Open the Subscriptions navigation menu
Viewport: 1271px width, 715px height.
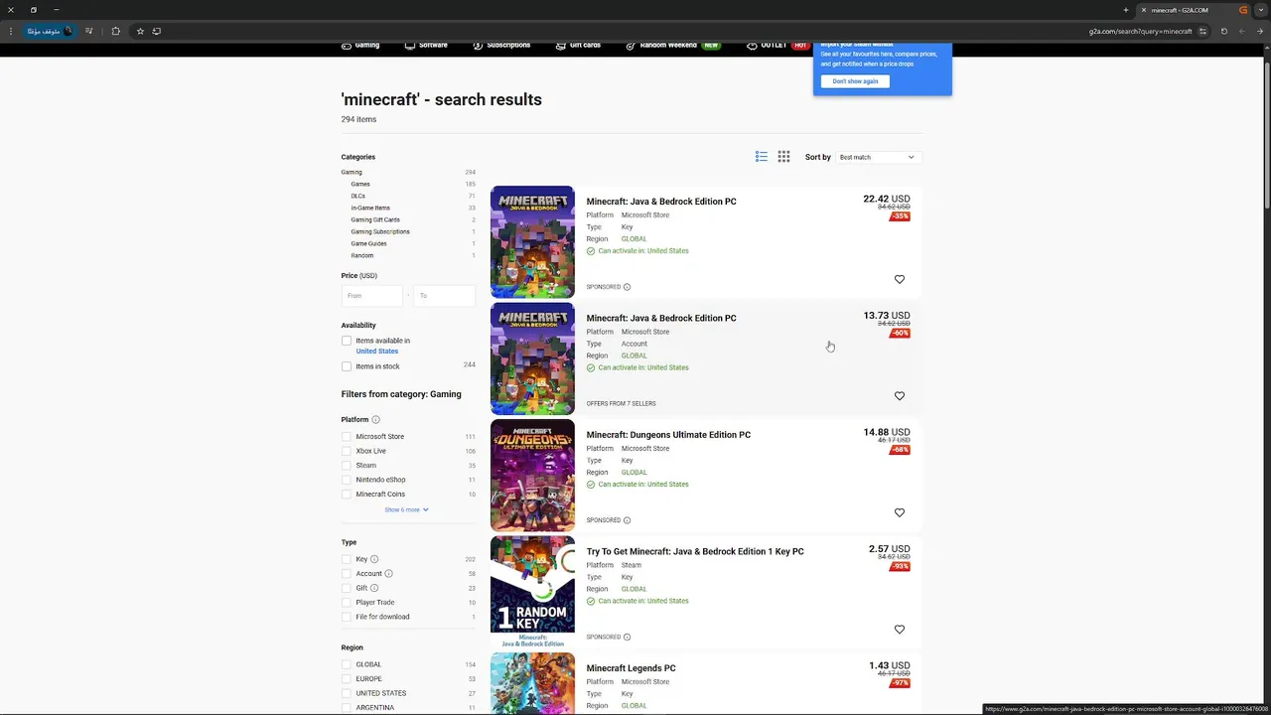(501, 46)
